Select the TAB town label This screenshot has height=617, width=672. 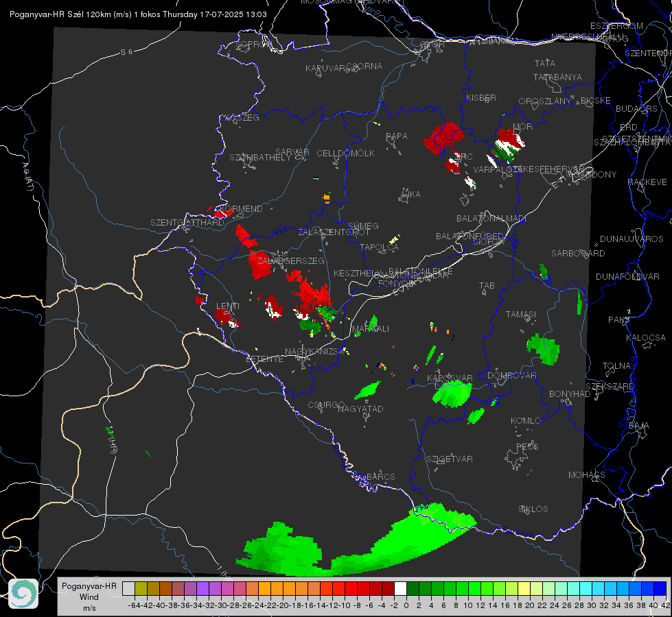[x=487, y=286]
